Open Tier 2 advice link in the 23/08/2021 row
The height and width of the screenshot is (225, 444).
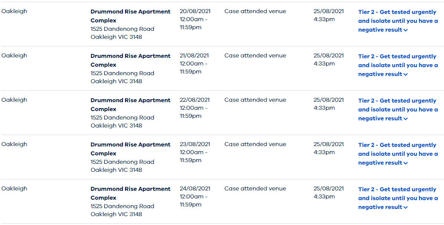397,154
